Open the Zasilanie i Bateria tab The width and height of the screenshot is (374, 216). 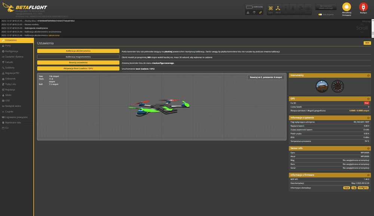(17, 57)
